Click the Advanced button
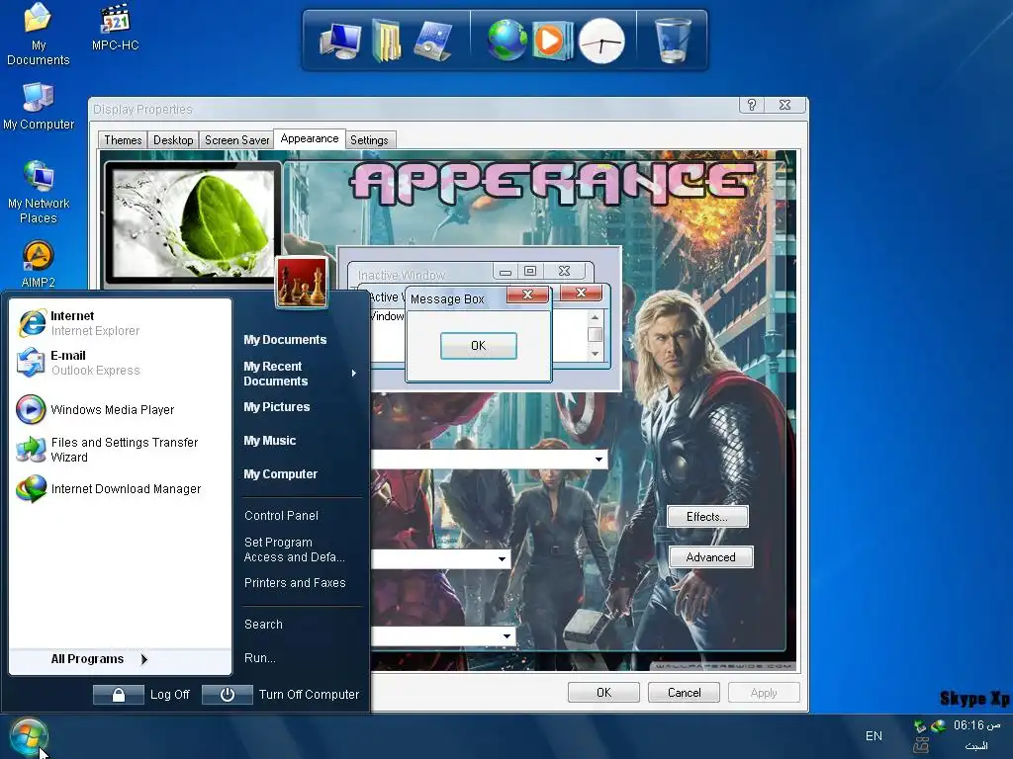1013x759 pixels. click(710, 557)
